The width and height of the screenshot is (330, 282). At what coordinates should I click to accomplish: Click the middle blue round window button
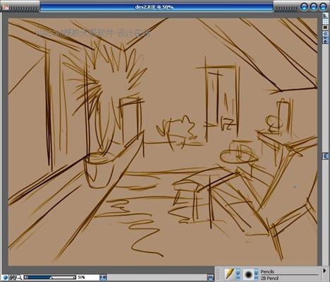point(313,7)
